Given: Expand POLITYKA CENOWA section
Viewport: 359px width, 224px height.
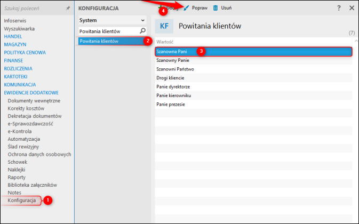Looking at the screenshot, I should [x=25, y=53].
